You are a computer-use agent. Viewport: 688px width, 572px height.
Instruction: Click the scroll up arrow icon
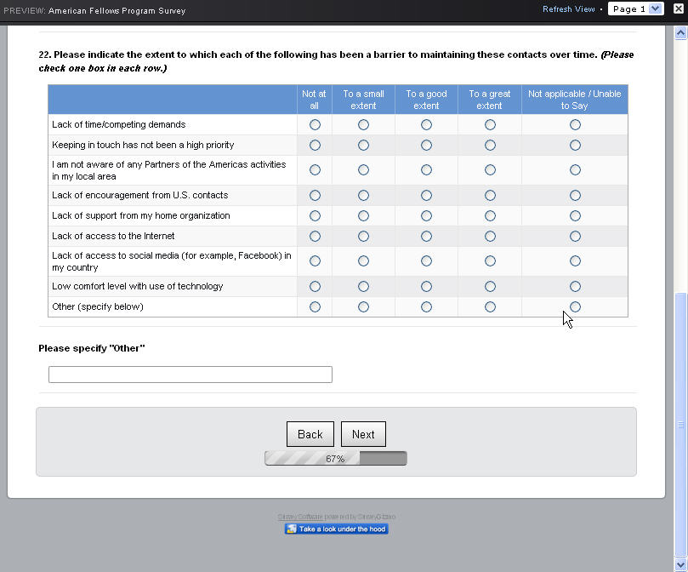pos(680,33)
